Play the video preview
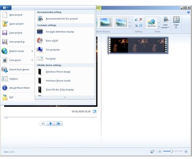The width and height of the screenshot is (192, 159). click(x=51, y=124)
